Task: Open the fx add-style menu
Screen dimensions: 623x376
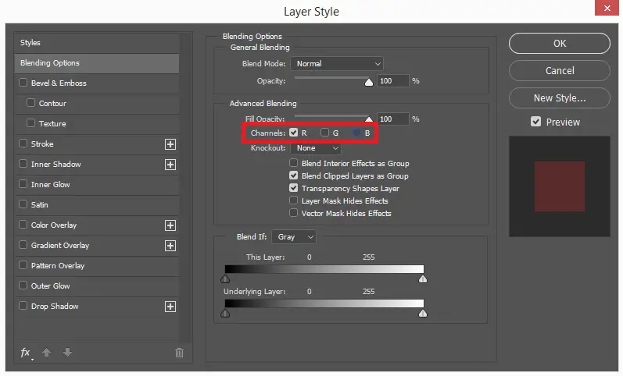Action: tap(26, 353)
